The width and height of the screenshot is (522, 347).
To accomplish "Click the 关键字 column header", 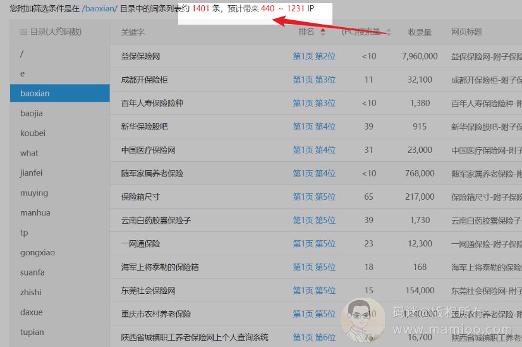I will 133,32.
